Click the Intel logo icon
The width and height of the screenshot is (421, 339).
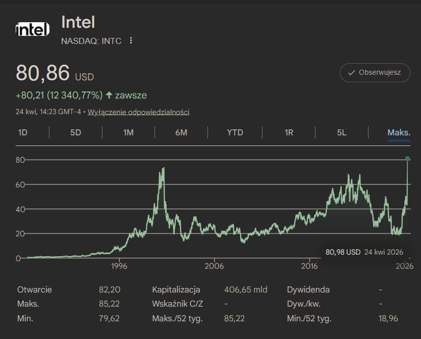[x=32, y=29]
